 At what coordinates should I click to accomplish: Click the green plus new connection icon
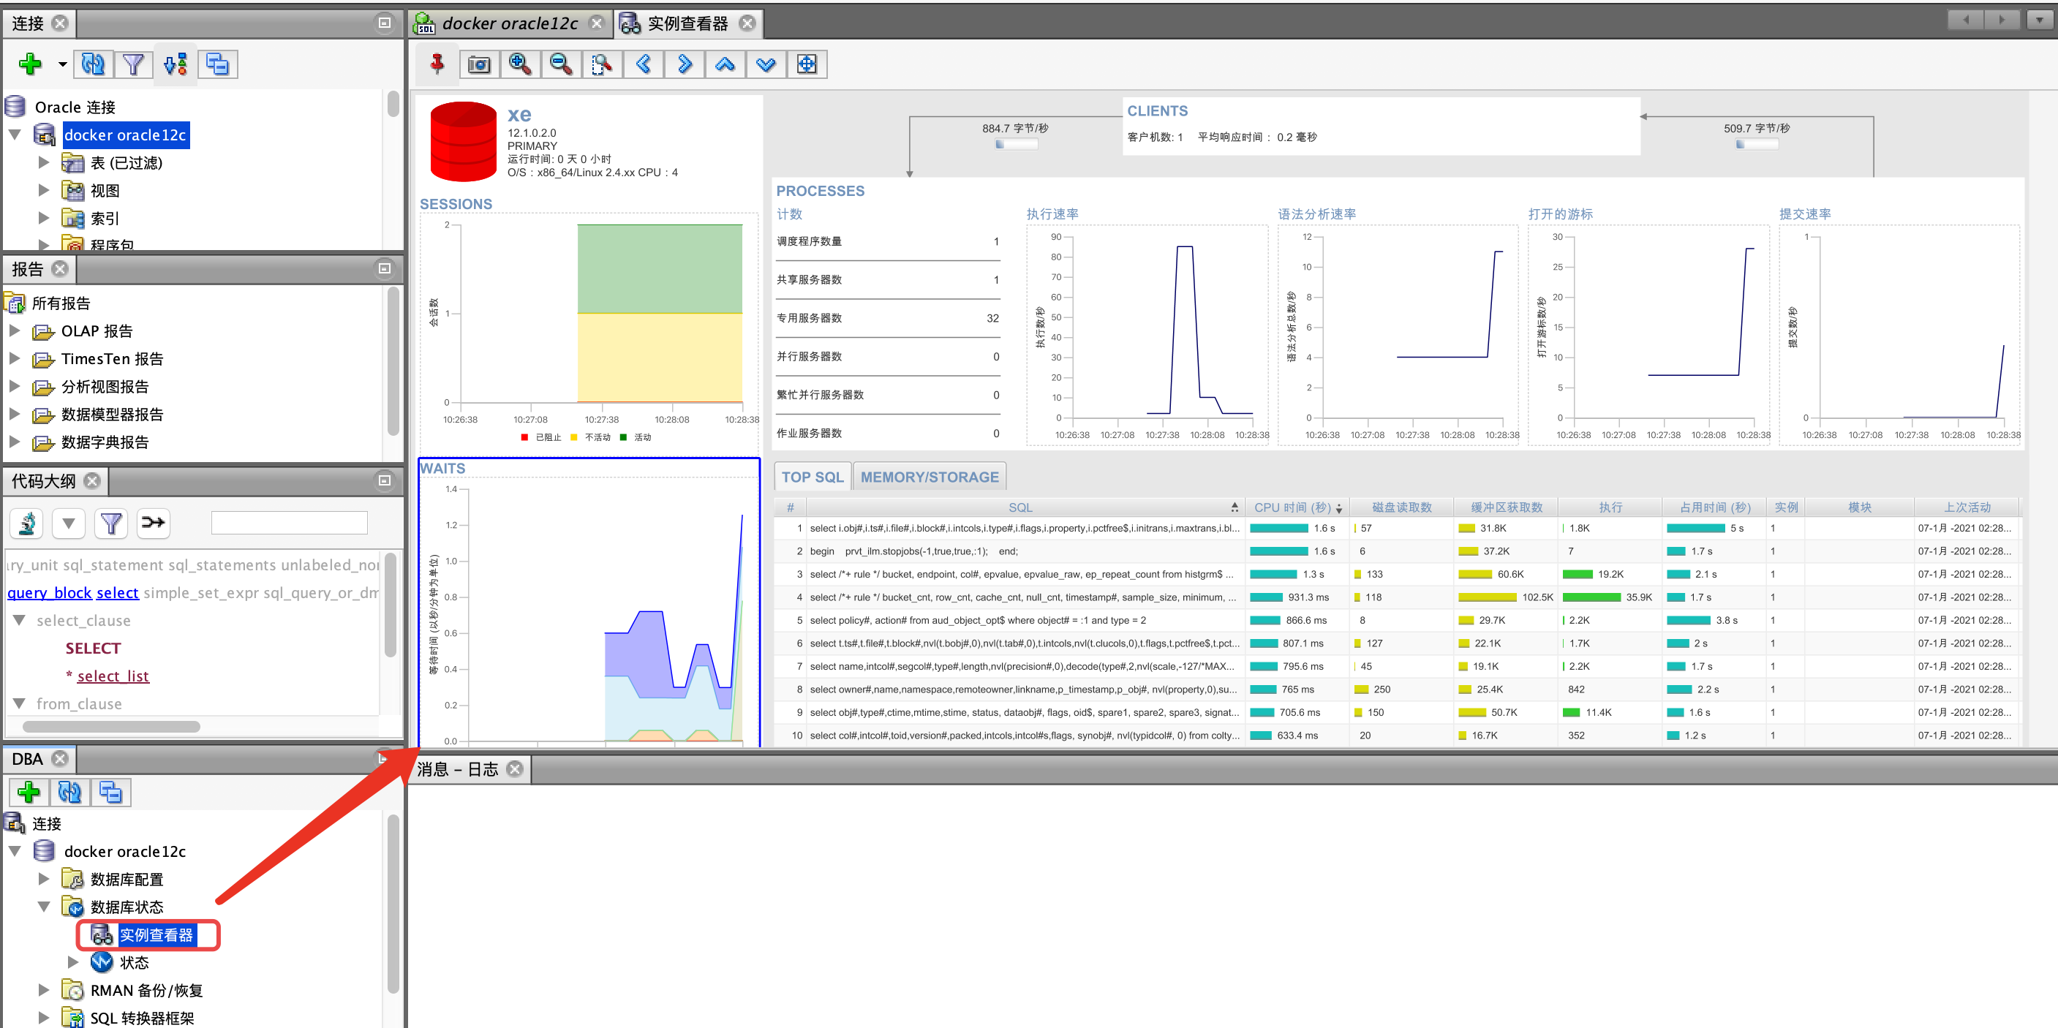(x=31, y=64)
